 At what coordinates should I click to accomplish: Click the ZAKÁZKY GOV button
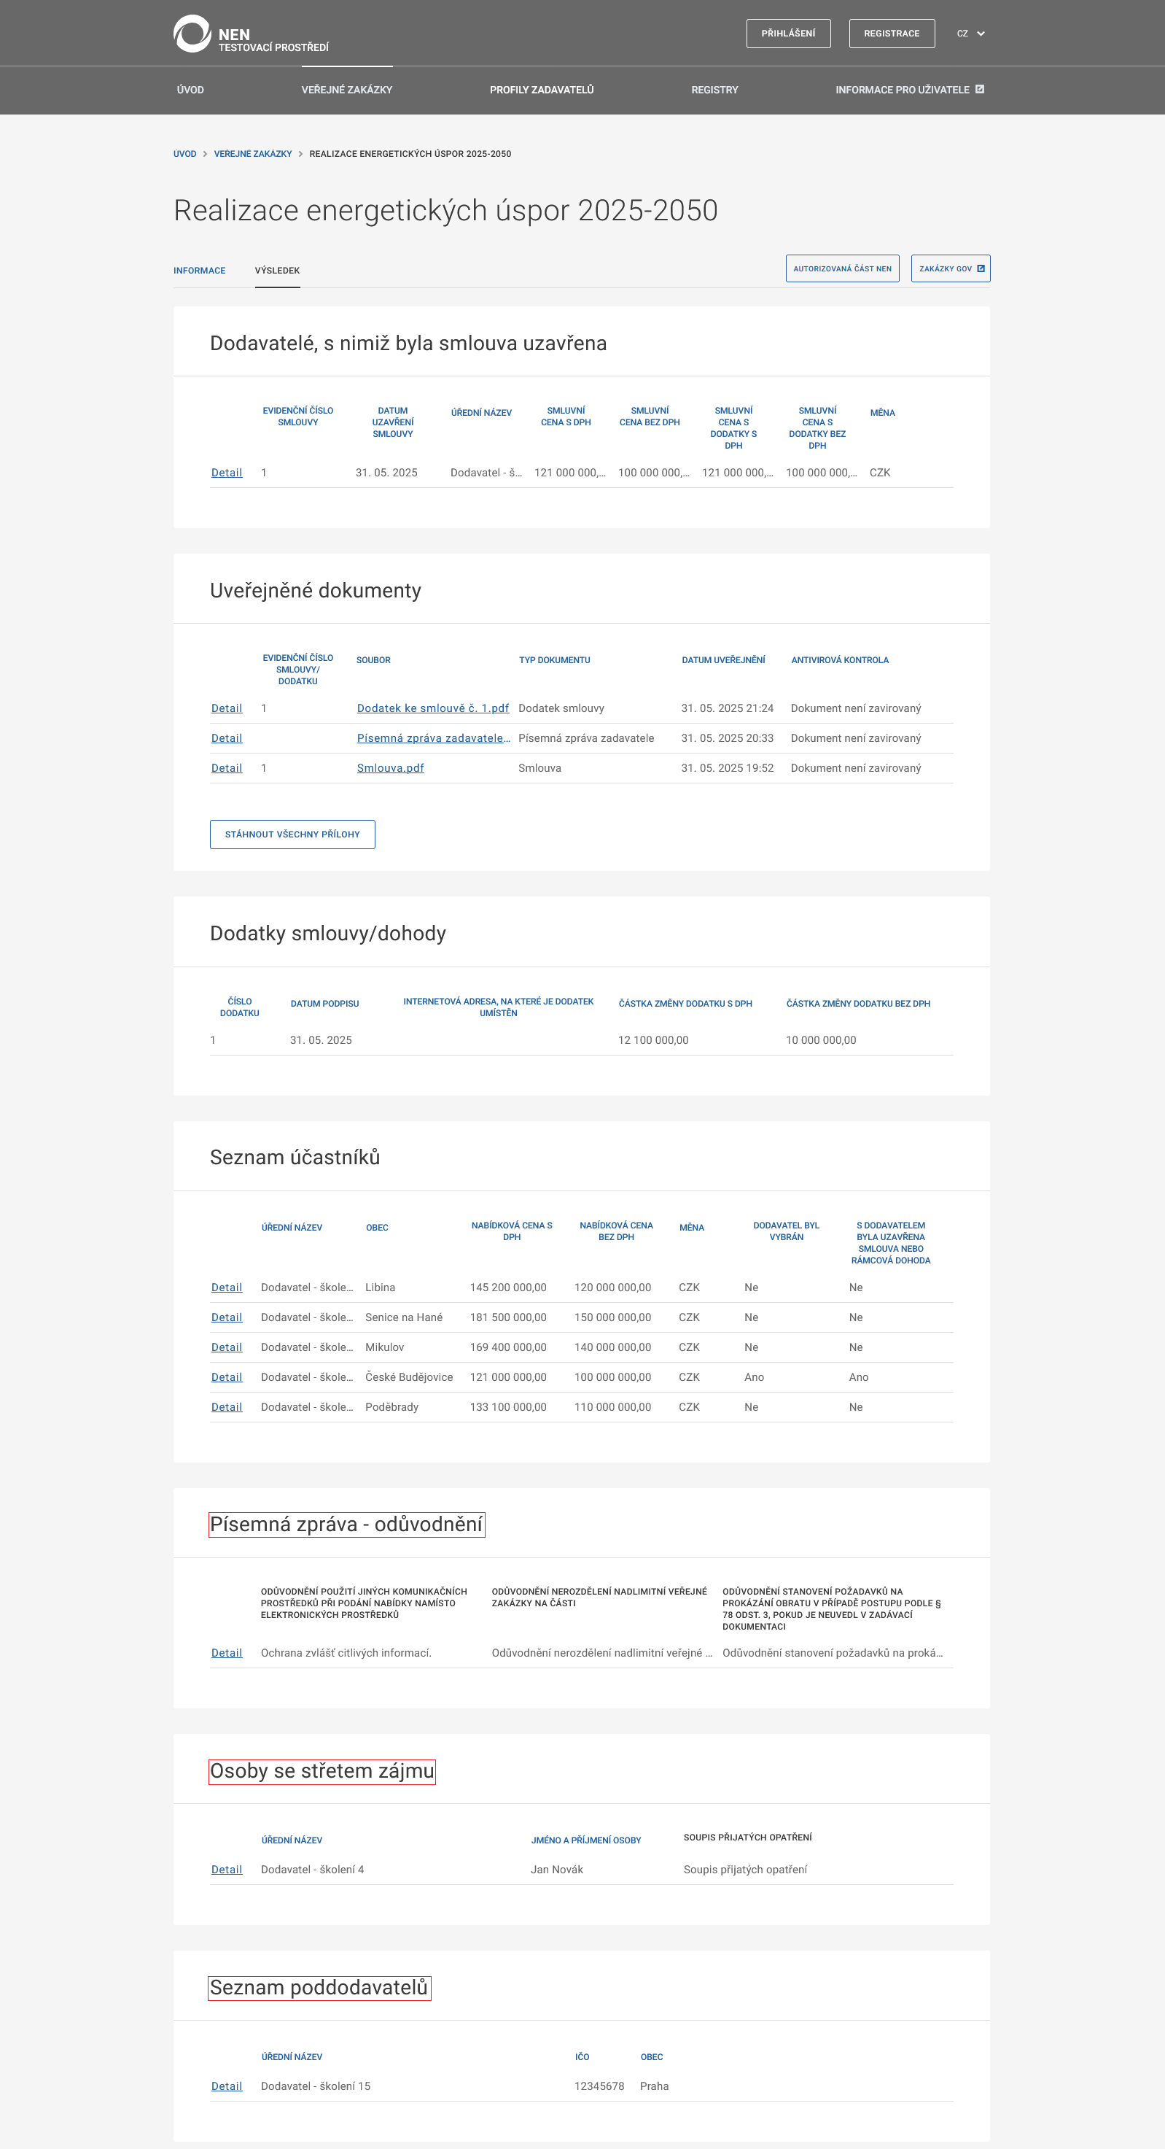tap(950, 268)
